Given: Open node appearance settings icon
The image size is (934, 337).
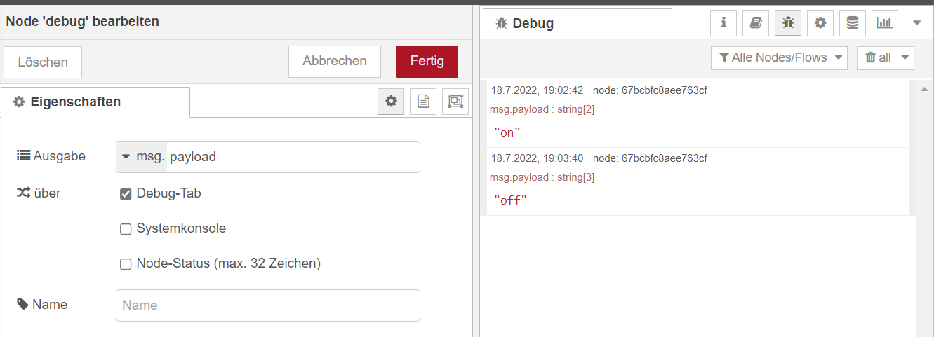Looking at the screenshot, I should tap(455, 102).
